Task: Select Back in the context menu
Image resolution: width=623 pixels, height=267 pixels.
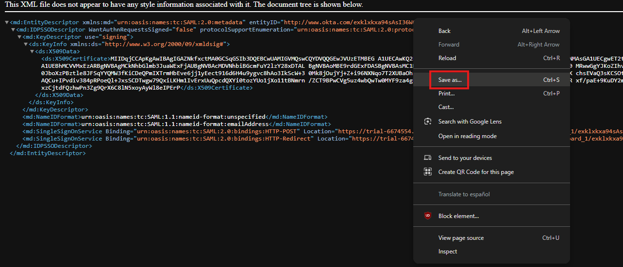Action: point(444,31)
